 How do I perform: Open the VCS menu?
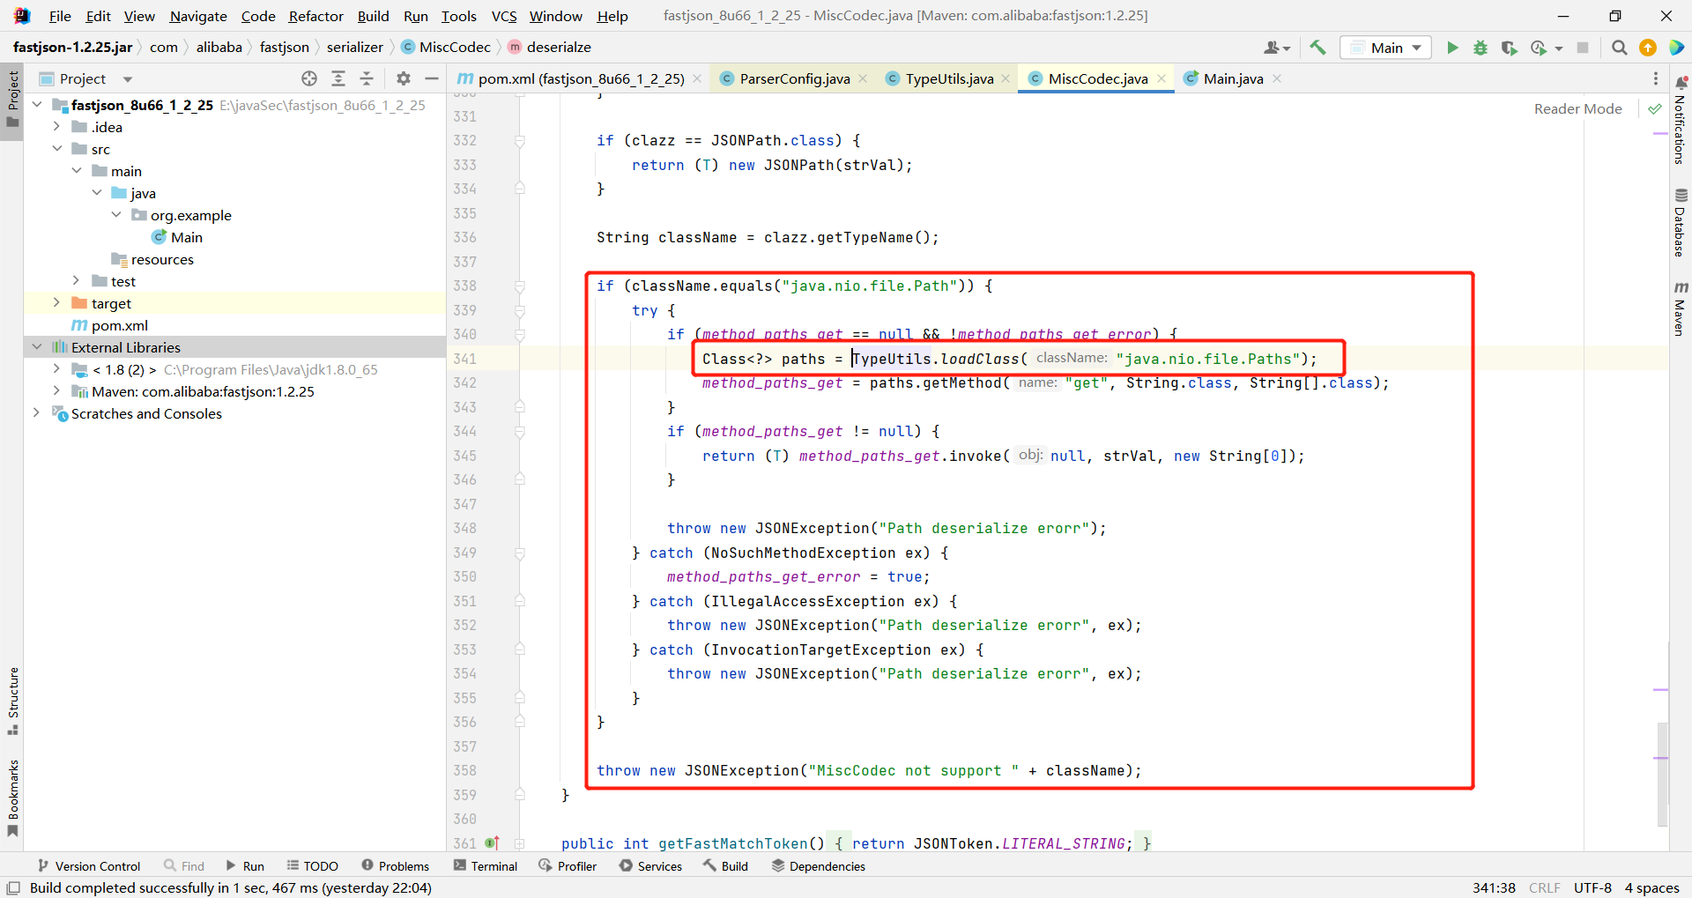pyautogui.click(x=504, y=16)
